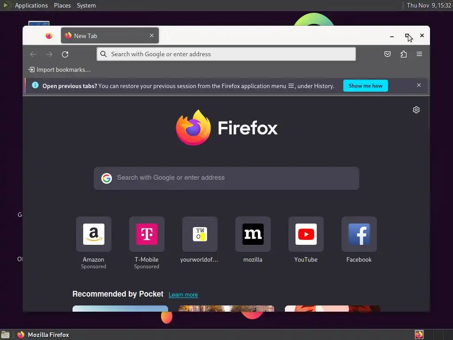
Task: Open the Firefox application hamburger menu
Action: point(419,54)
